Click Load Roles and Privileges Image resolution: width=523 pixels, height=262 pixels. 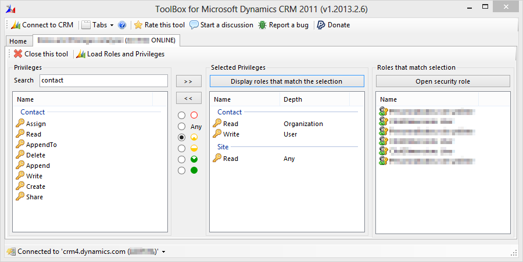(120, 54)
